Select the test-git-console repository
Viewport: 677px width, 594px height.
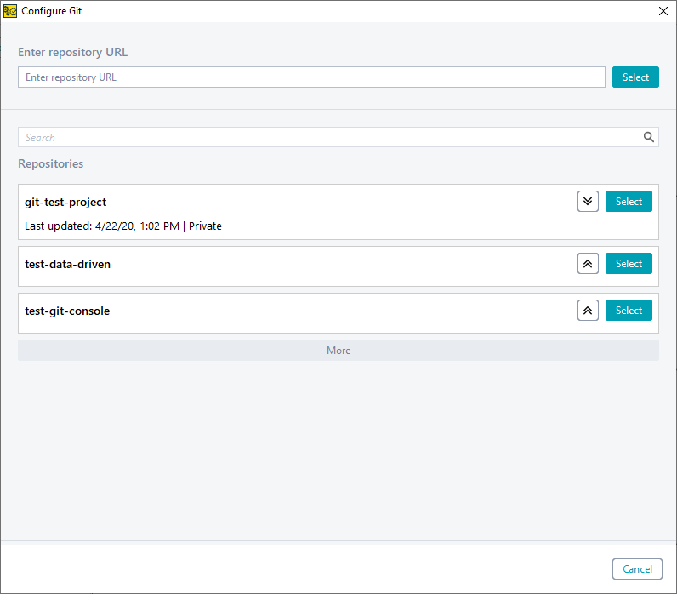pos(629,310)
